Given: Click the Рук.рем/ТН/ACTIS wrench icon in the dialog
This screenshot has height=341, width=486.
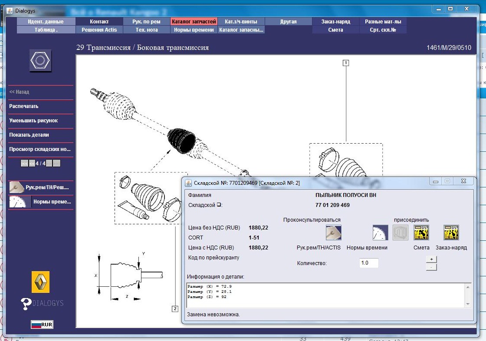Looking at the screenshot, I should 334,233.
